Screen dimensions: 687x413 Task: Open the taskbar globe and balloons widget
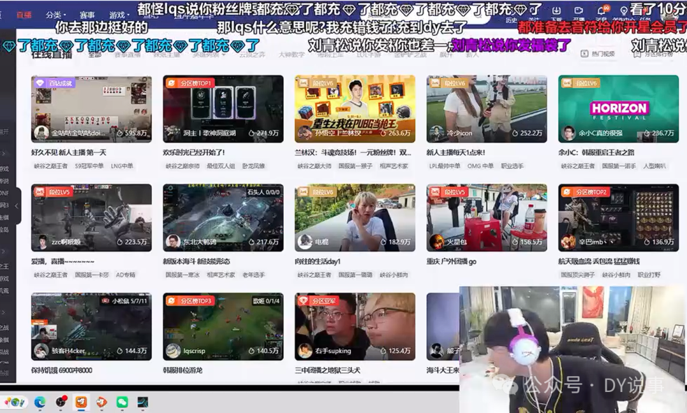pyautogui.click(x=15, y=402)
